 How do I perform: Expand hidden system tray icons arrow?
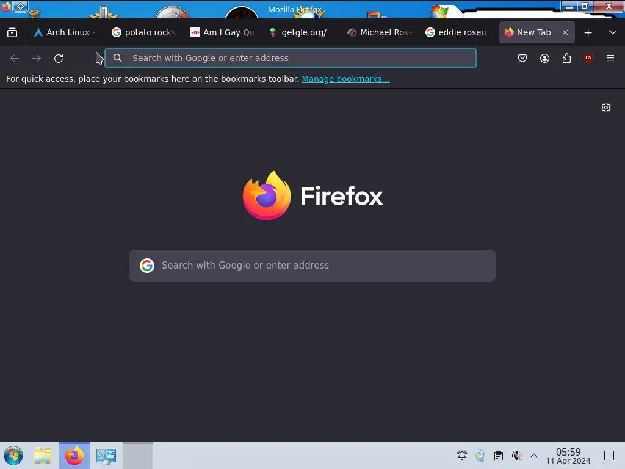[534, 456]
